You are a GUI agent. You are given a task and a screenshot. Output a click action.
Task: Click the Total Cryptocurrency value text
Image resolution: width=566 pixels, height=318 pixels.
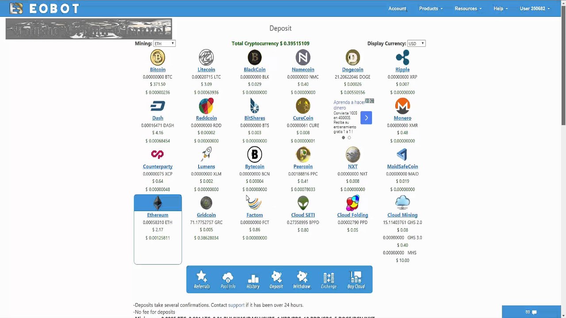point(271,43)
